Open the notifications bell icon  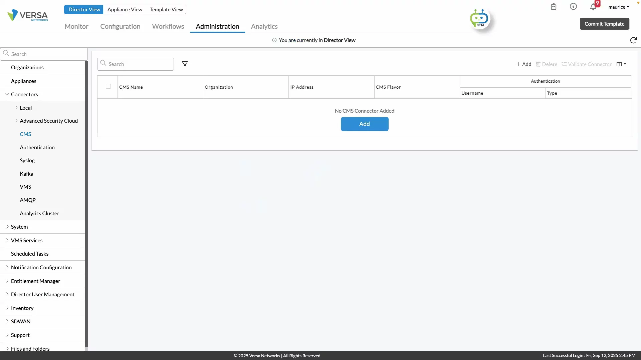click(x=593, y=7)
